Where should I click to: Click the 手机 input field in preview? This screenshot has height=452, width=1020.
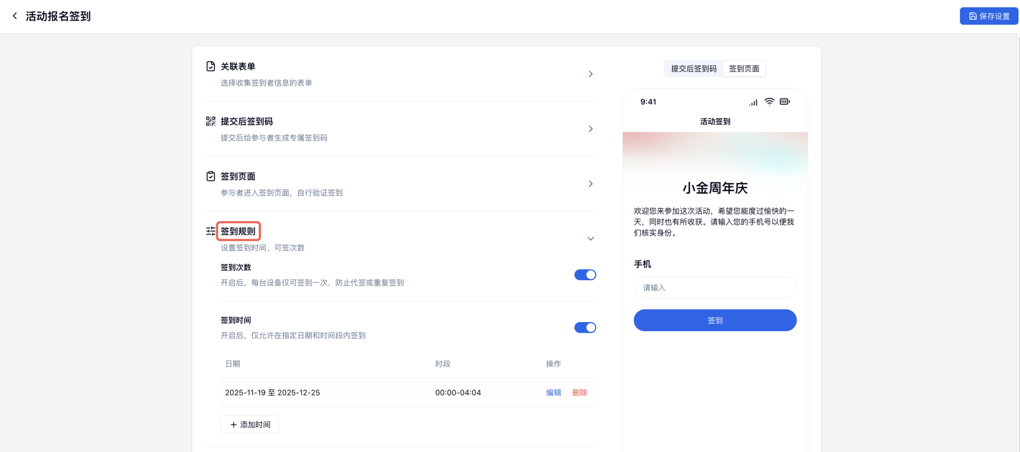pos(715,288)
